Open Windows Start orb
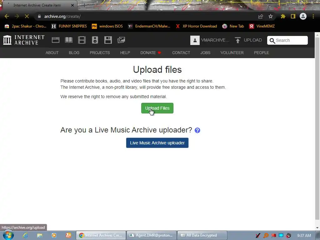 point(8,235)
